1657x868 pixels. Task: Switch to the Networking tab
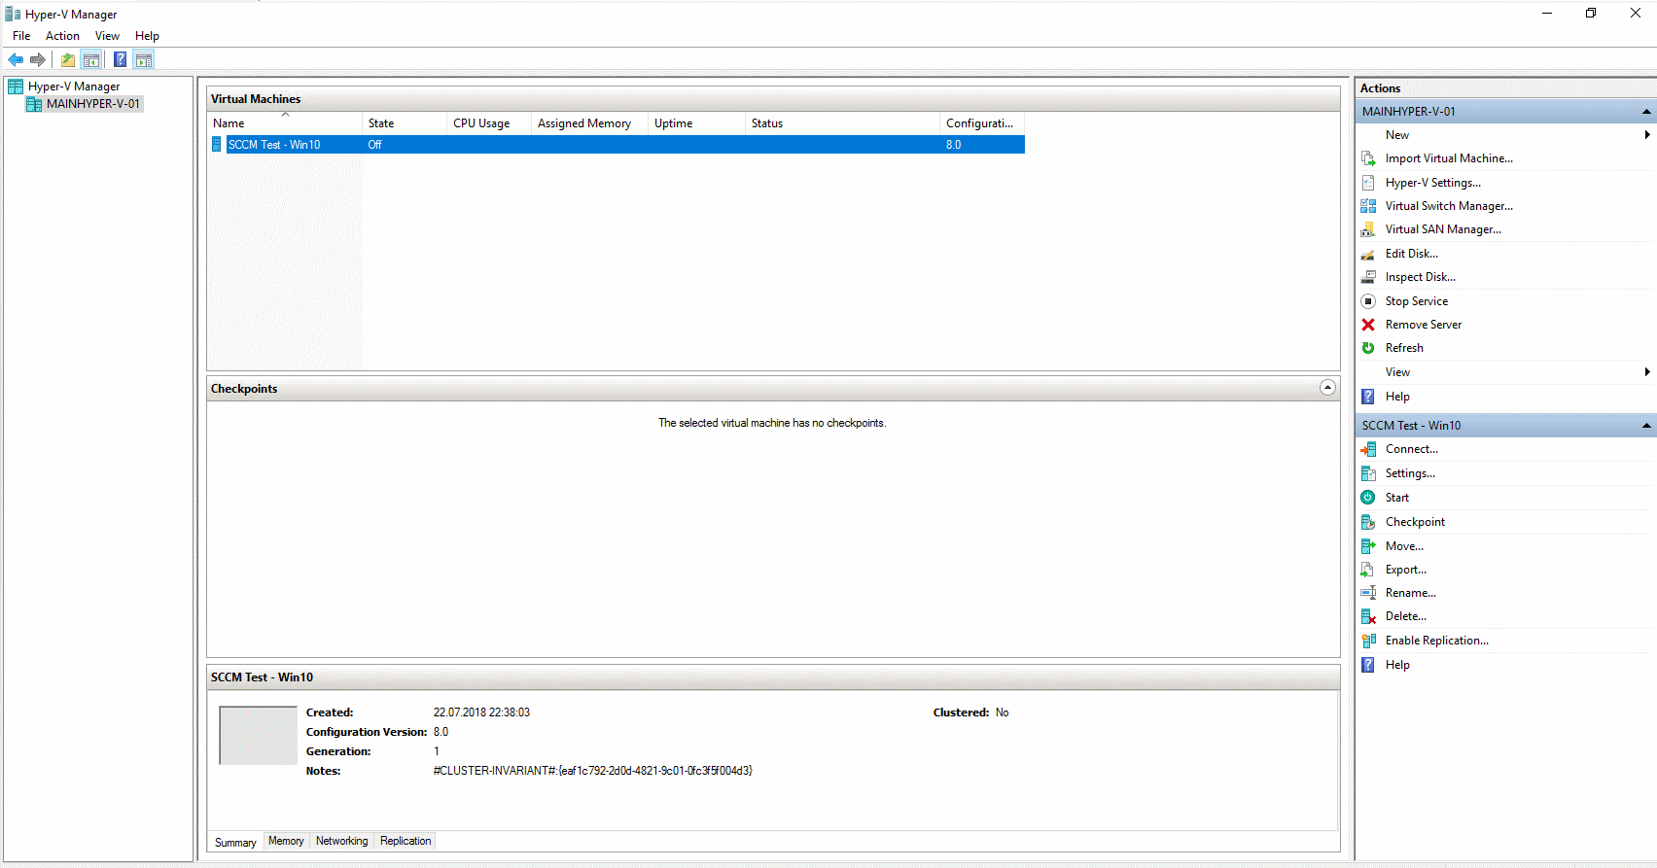(x=341, y=841)
